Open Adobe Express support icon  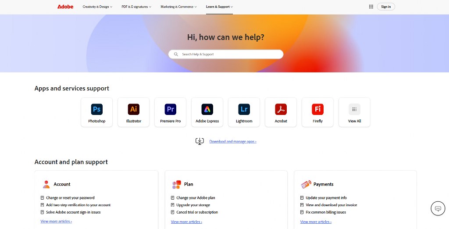pyautogui.click(x=207, y=109)
